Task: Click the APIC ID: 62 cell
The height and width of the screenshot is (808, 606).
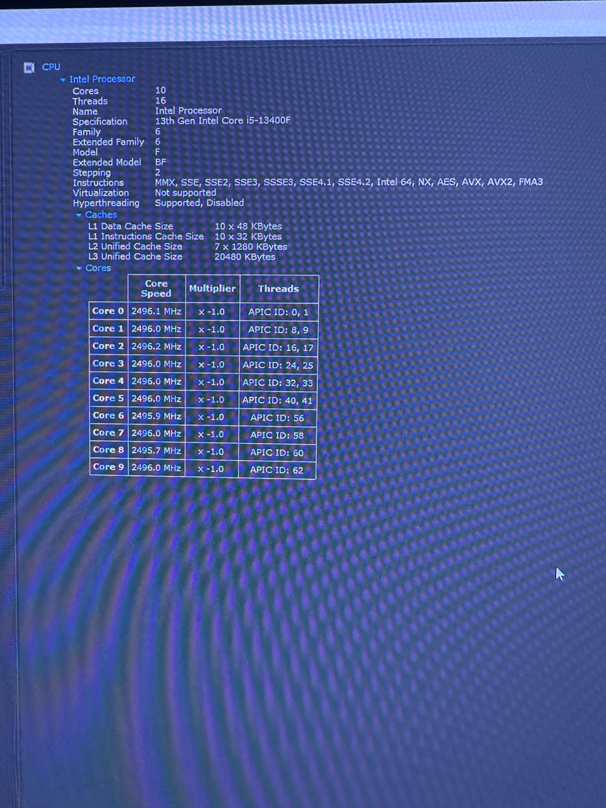Action: [276, 470]
